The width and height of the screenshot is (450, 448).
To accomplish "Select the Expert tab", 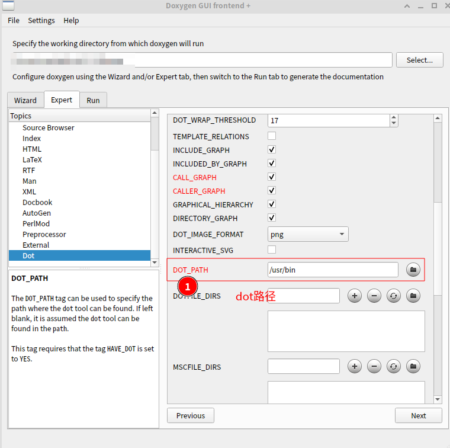I will 62,100.
